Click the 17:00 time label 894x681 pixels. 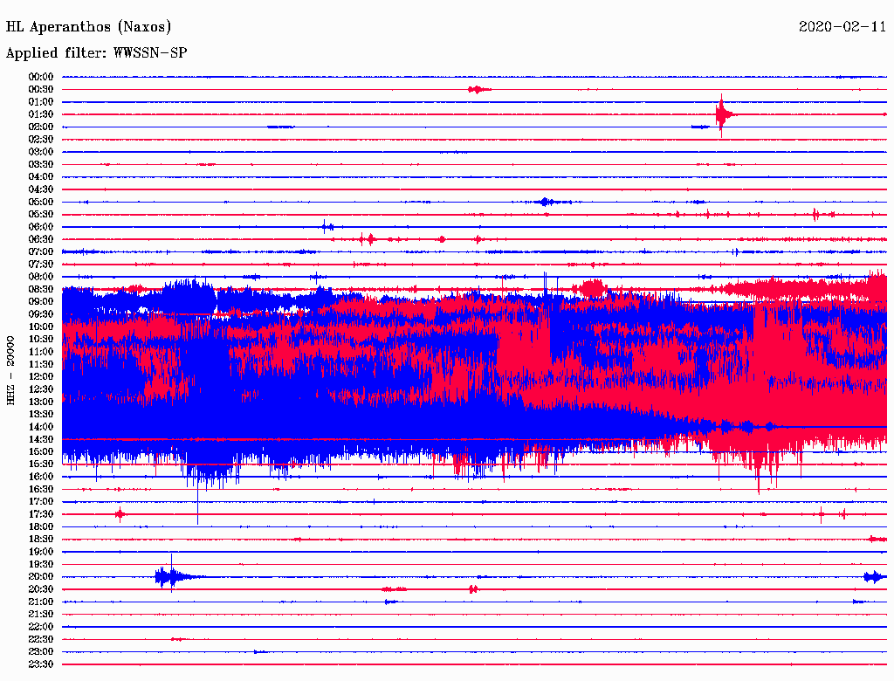click(41, 502)
